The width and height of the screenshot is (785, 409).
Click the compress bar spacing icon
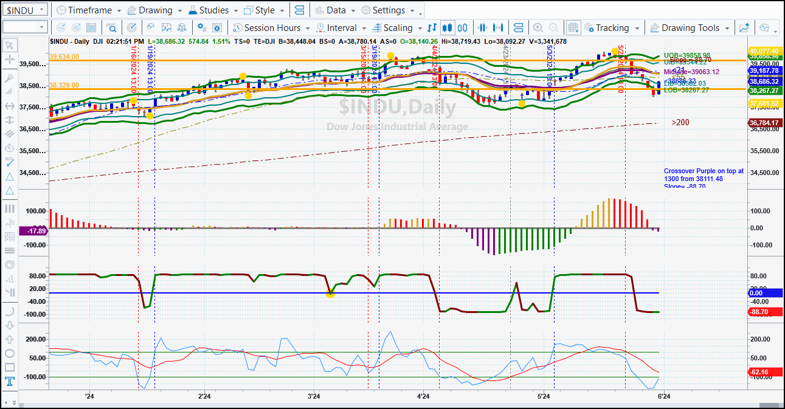483,28
